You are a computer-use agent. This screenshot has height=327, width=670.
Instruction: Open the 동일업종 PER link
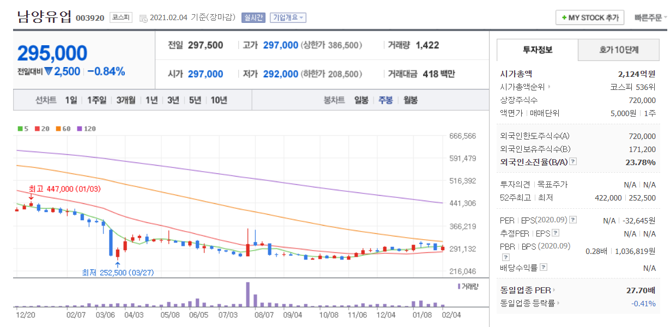(x=529, y=290)
